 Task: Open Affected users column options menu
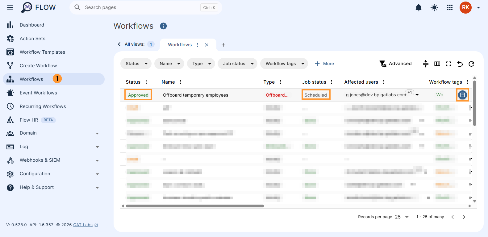(384, 82)
